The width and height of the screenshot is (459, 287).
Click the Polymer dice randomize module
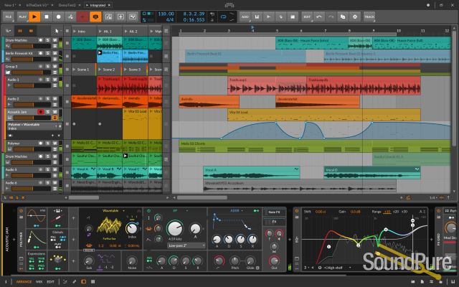[57, 260]
